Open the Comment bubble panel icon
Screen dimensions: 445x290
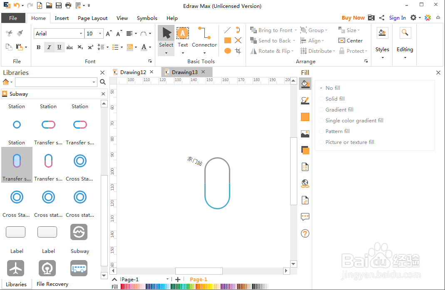[x=305, y=217]
